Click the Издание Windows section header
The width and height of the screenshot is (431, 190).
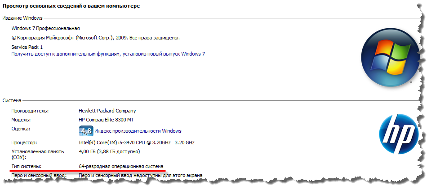(22, 18)
